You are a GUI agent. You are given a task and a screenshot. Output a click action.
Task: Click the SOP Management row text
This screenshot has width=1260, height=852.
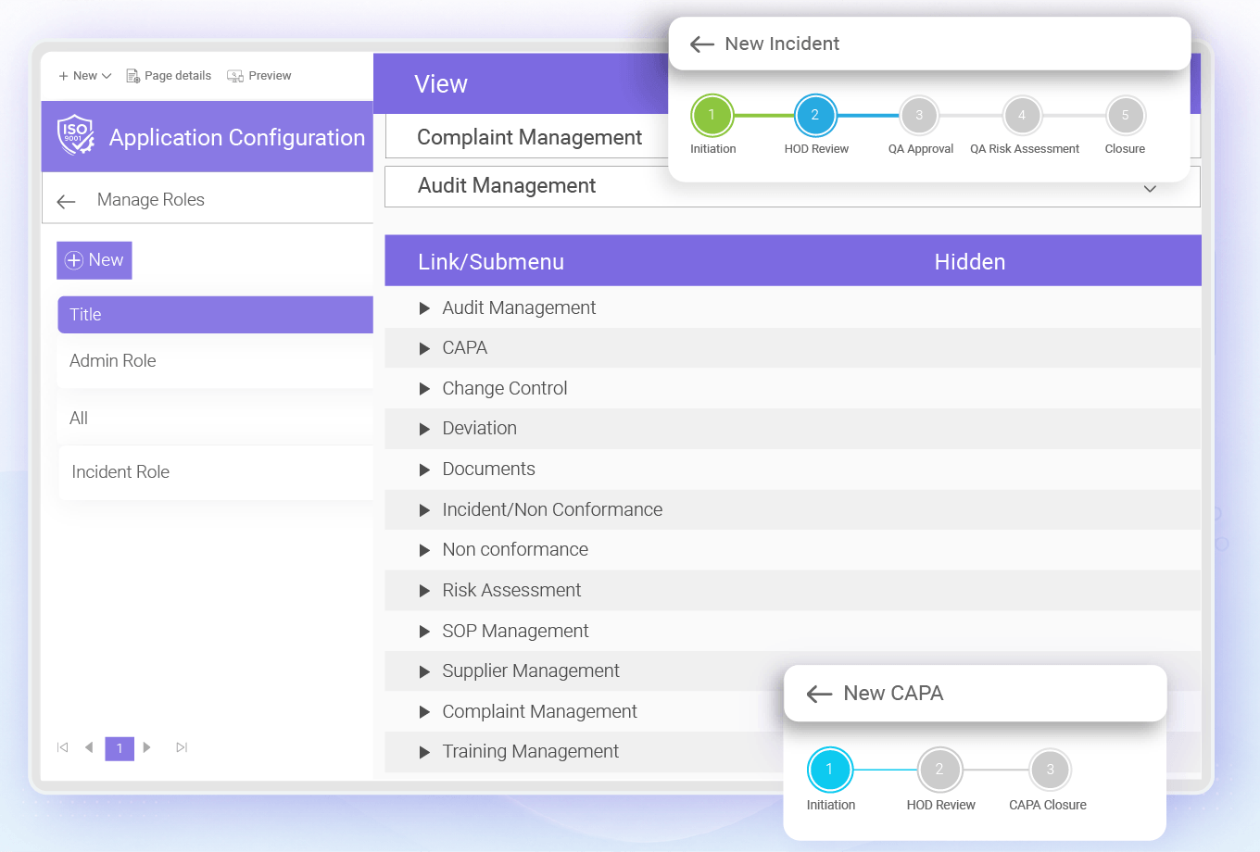(515, 632)
